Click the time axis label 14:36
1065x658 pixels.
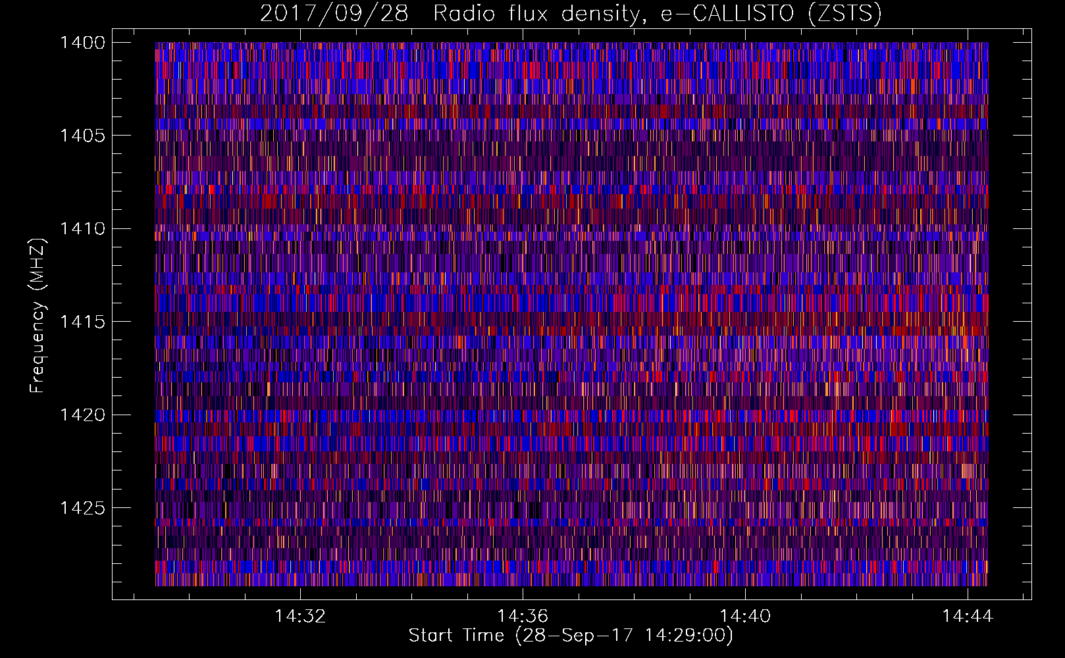click(523, 617)
